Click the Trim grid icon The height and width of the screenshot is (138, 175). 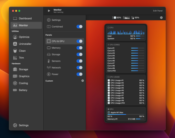(15, 58)
